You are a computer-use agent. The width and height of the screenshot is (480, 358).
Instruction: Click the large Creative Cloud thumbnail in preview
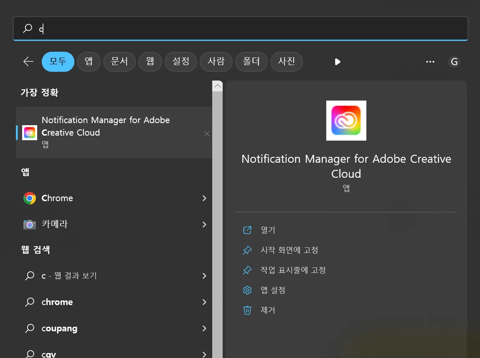(x=346, y=121)
